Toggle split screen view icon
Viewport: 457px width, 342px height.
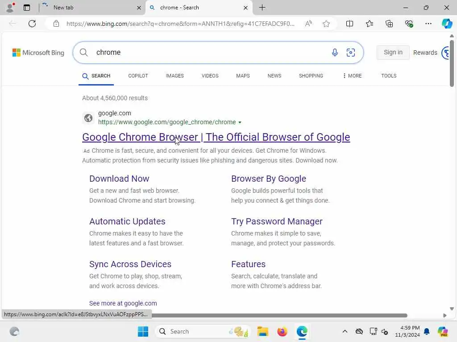pos(349,24)
